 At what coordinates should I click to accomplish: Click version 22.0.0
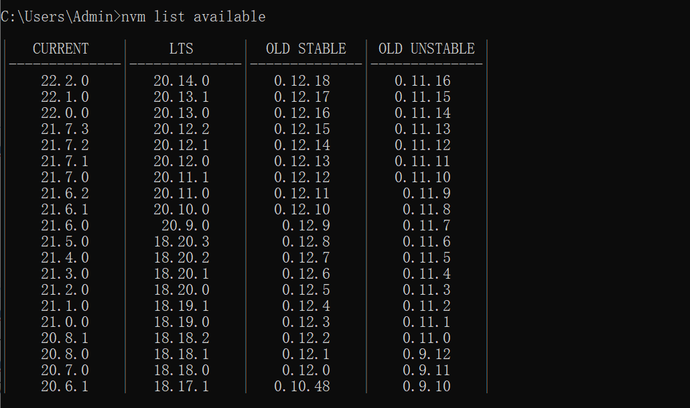pyautogui.click(x=65, y=113)
